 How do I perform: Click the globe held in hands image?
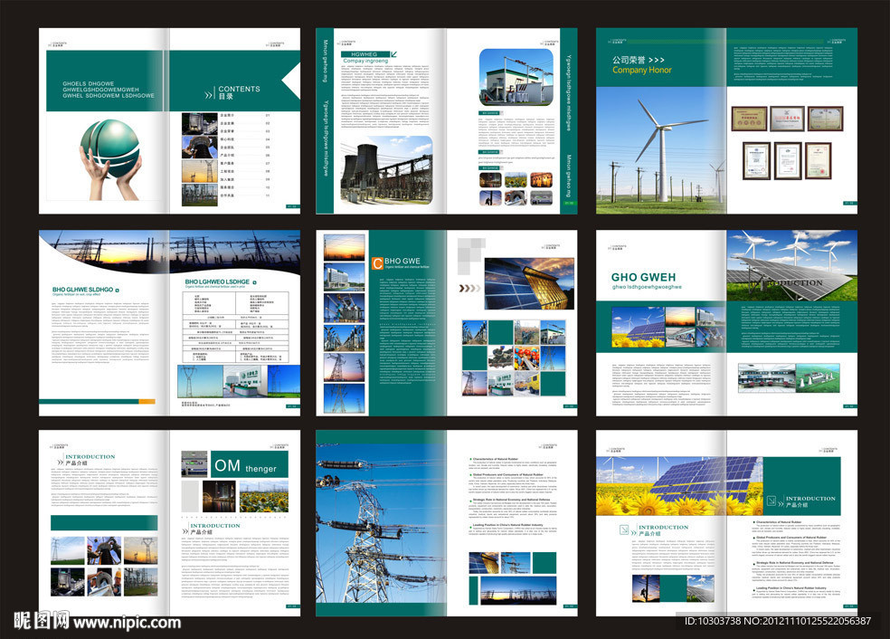[x=110, y=159]
